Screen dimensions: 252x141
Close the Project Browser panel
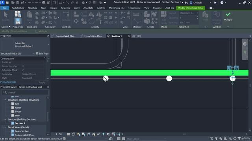tap(48, 87)
